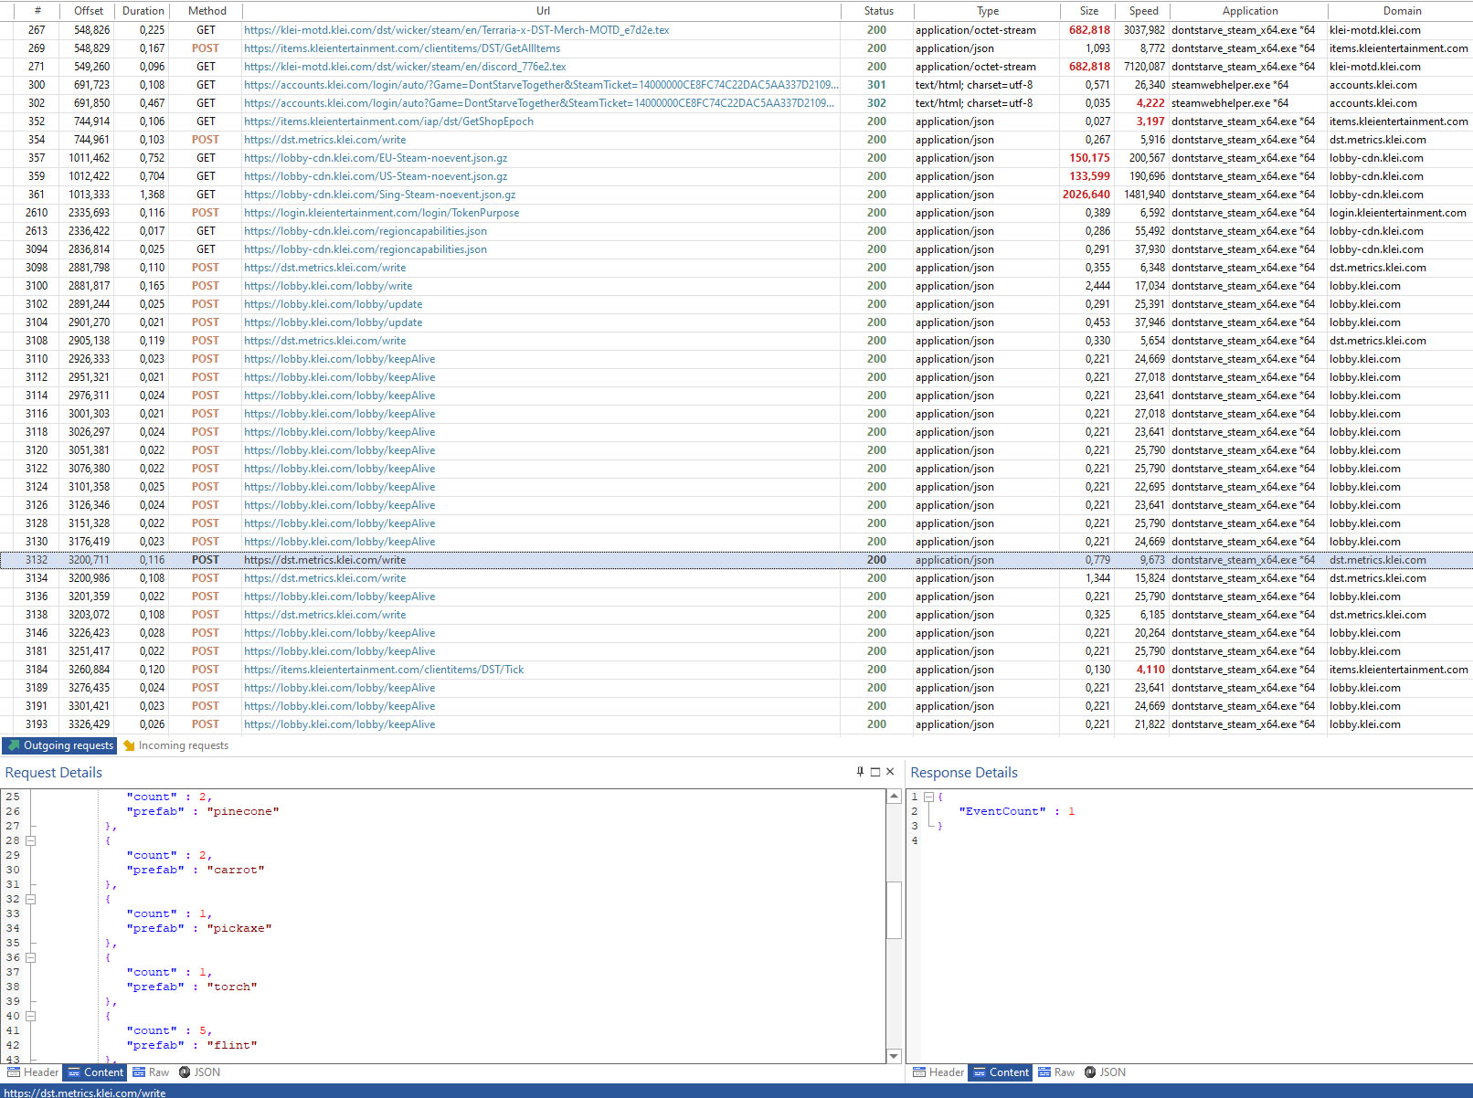Viewport: 1473px width, 1098px height.
Task: Switch to Incoming requests tab
Action: click(183, 745)
